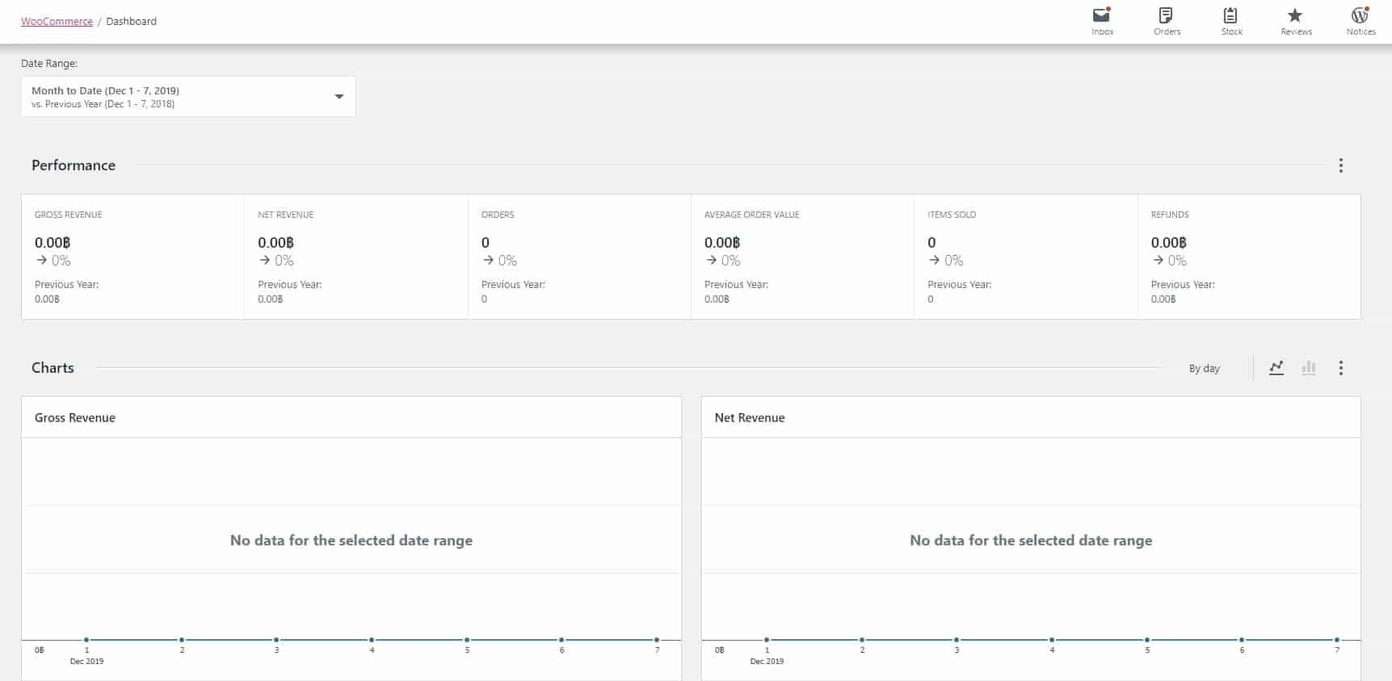Click day 1 point in Net Revenue chart
The width and height of the screenshot is (1392, 681).
click(x=767, y=640)
